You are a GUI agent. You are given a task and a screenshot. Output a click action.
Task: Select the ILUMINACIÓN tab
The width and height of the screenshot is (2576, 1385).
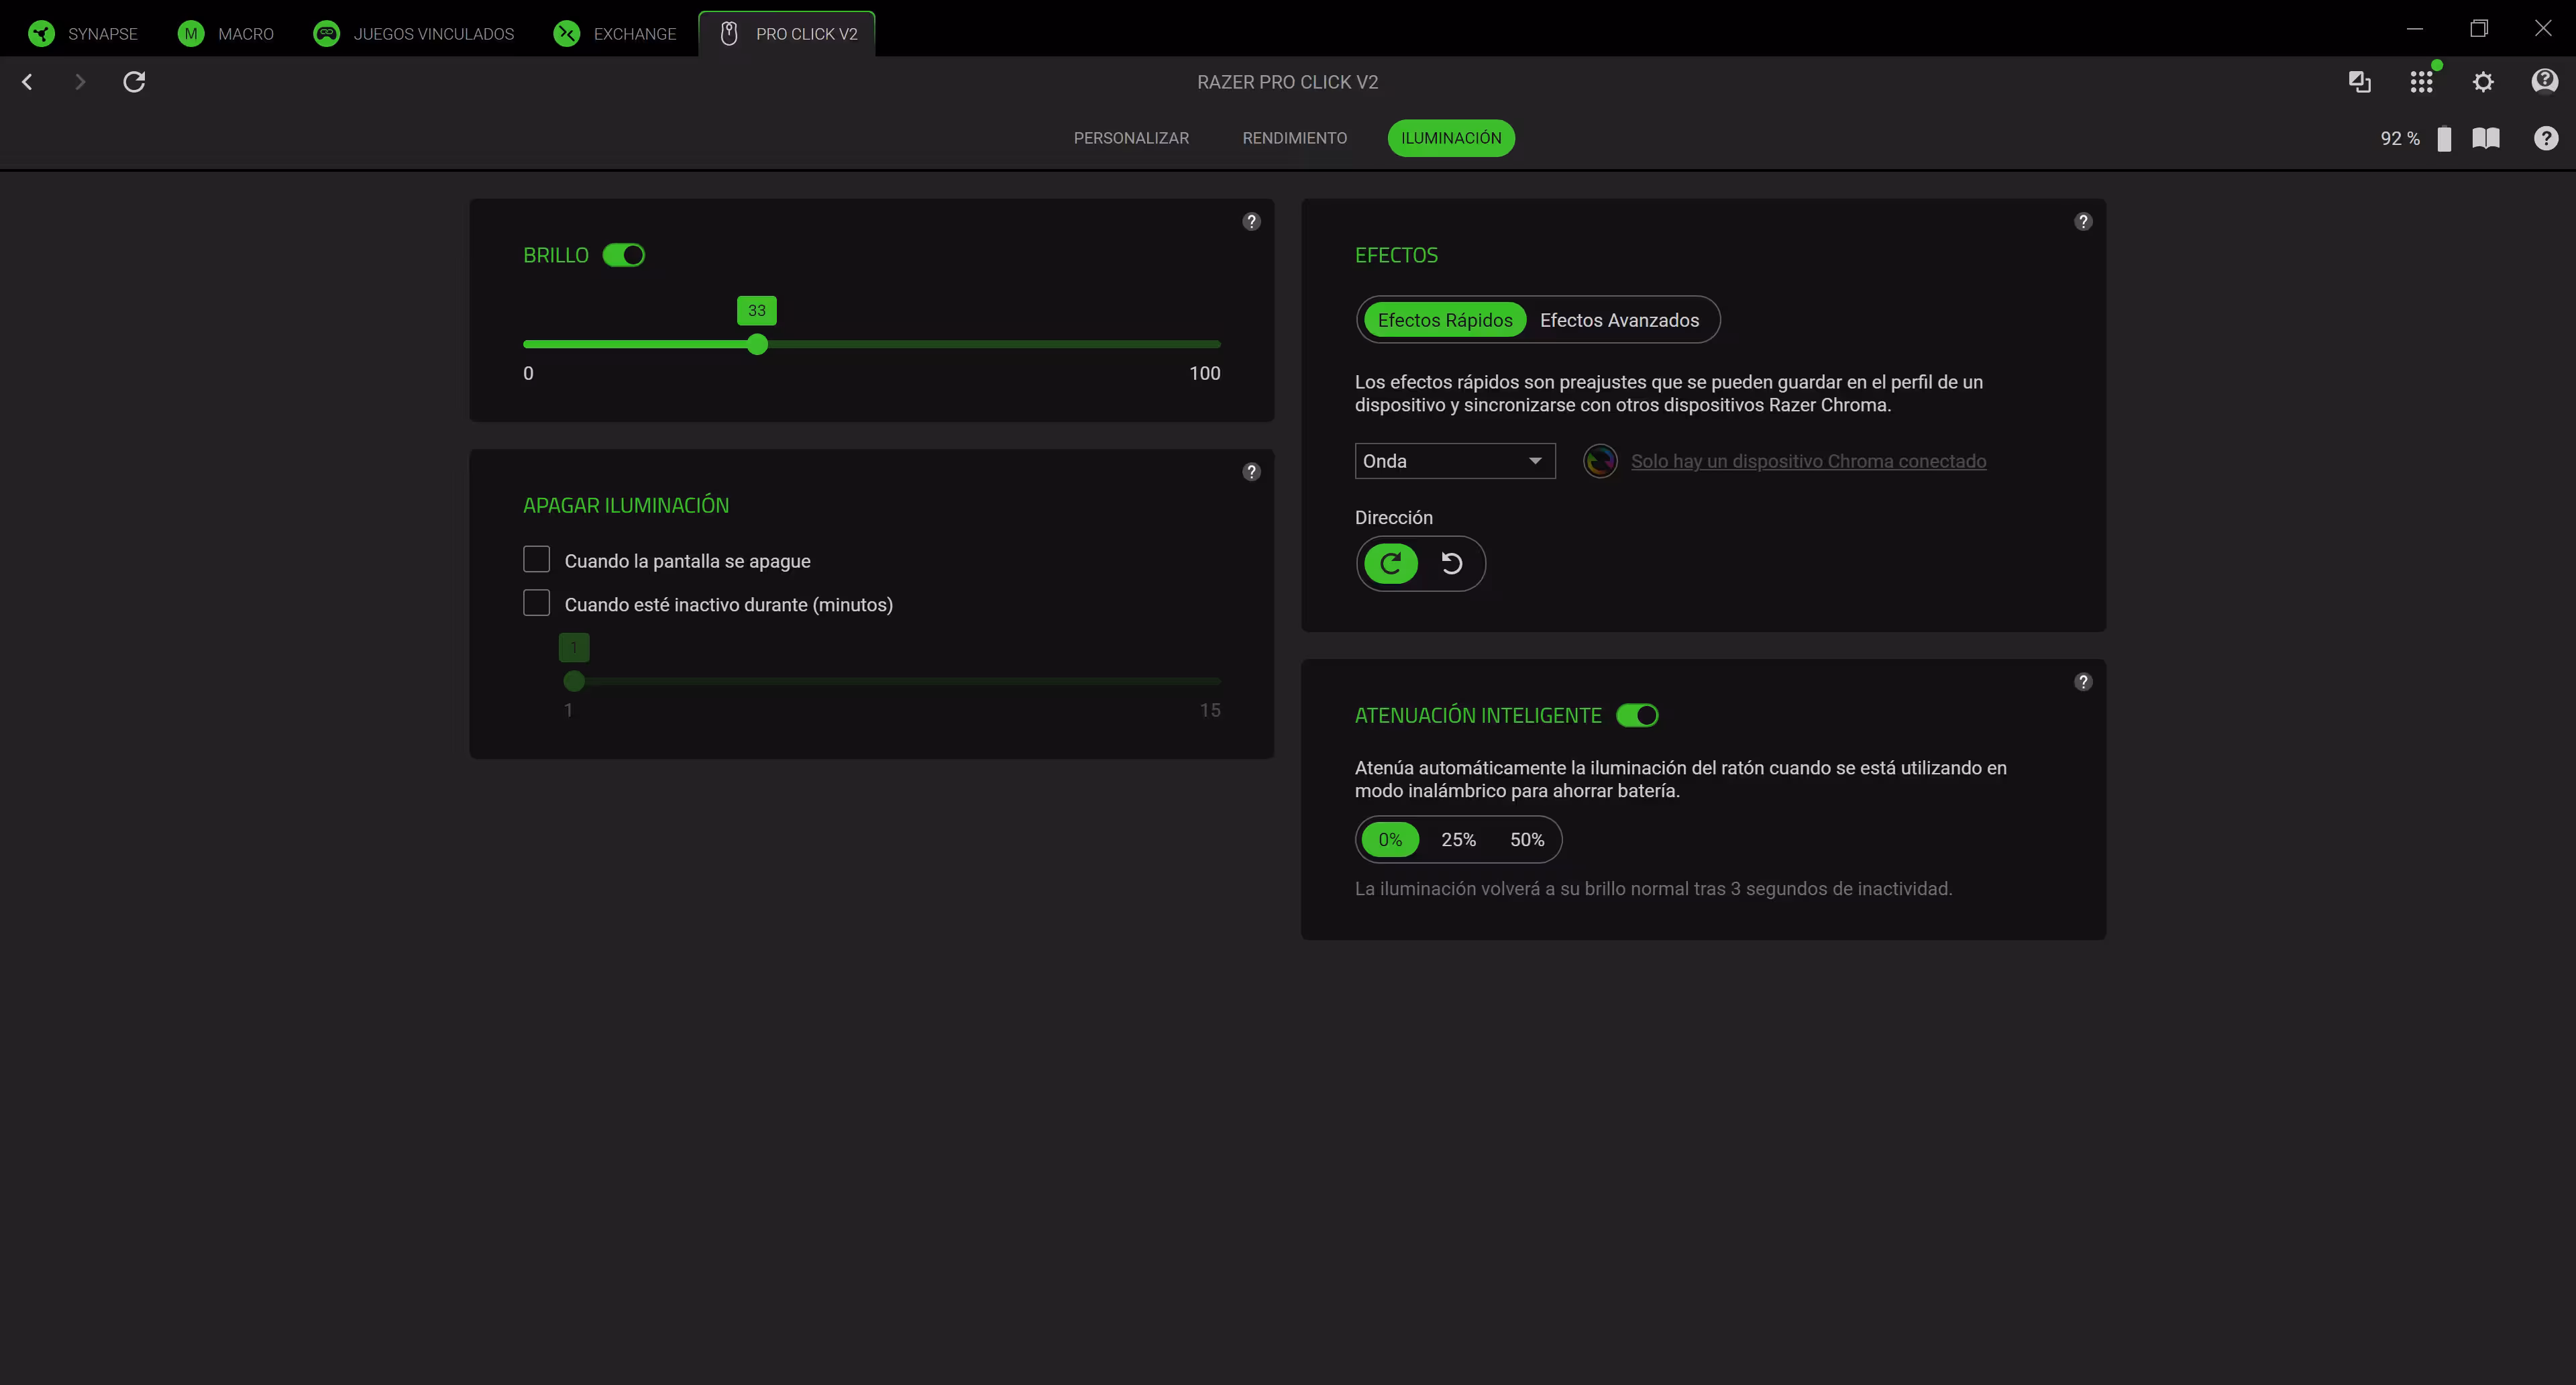pos(1451,138)
